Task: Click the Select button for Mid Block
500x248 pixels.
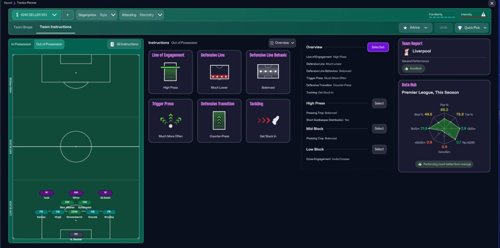Action: pos(379,129)
